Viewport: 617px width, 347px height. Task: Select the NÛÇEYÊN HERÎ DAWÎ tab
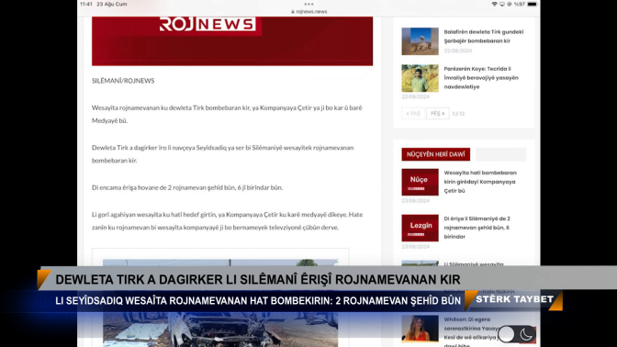(435, 154)
